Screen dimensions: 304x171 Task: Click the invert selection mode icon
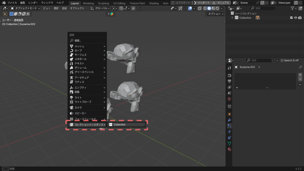pos(24,14)
